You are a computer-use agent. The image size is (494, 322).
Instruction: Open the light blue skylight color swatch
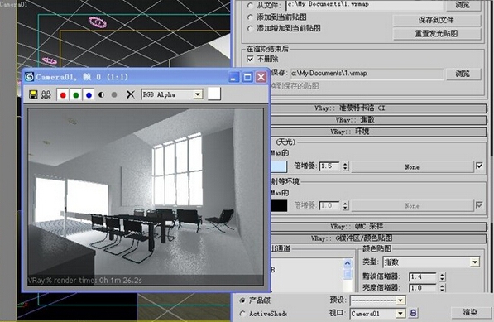click(x=279, y=166)
